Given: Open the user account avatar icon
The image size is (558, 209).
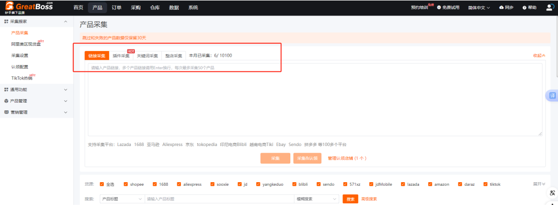Looking at the screenshot, I should pos(549,7).
